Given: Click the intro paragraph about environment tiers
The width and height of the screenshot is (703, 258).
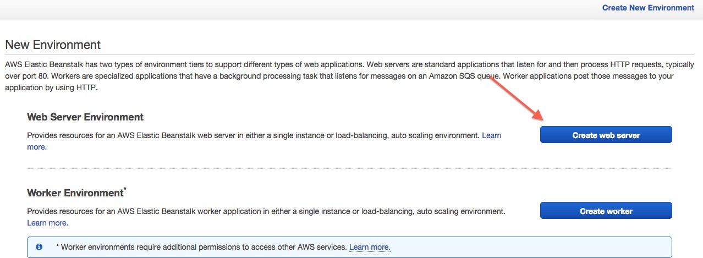Looking at the screenshot, I should pos(330,76).
